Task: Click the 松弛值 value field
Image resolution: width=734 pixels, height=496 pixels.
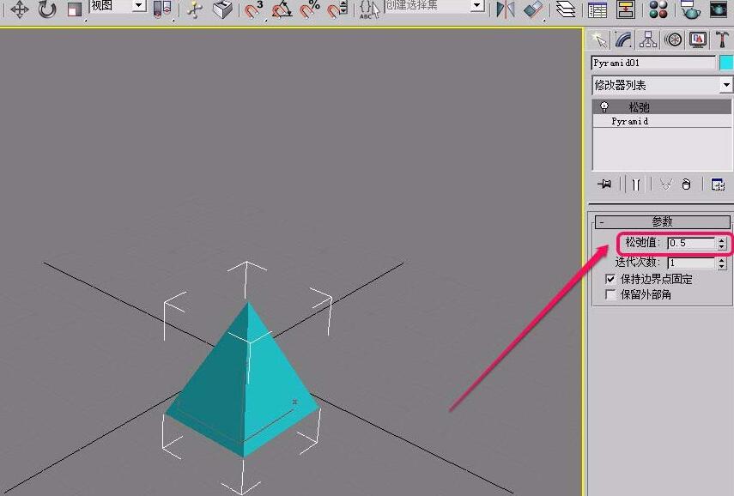Action: pyautogui.click(x=691, y=243)
